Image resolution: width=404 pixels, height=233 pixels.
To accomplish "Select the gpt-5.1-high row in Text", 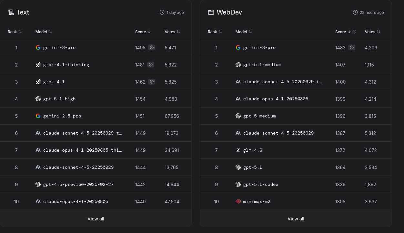I will point(59,99).
